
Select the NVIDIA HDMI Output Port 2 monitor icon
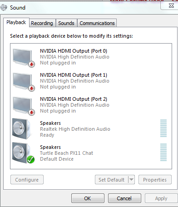pos(24,106)
